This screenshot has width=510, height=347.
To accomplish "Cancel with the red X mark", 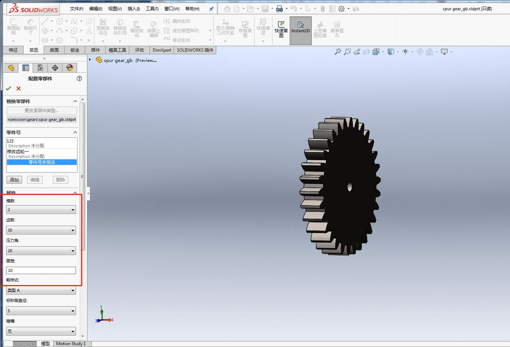I will tap(18, 88).
